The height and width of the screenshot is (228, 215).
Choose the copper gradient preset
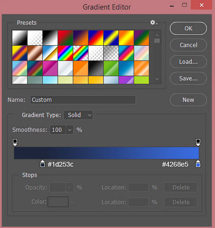click(35, 53)
